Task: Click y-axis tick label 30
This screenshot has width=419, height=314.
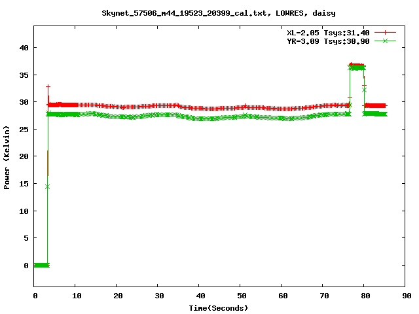Action: pos(24,102)
